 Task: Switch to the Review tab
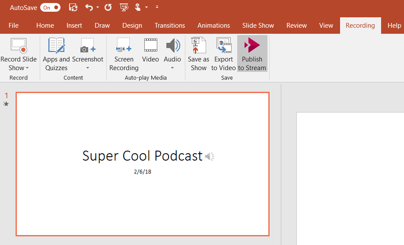click(x=296, y=25)
